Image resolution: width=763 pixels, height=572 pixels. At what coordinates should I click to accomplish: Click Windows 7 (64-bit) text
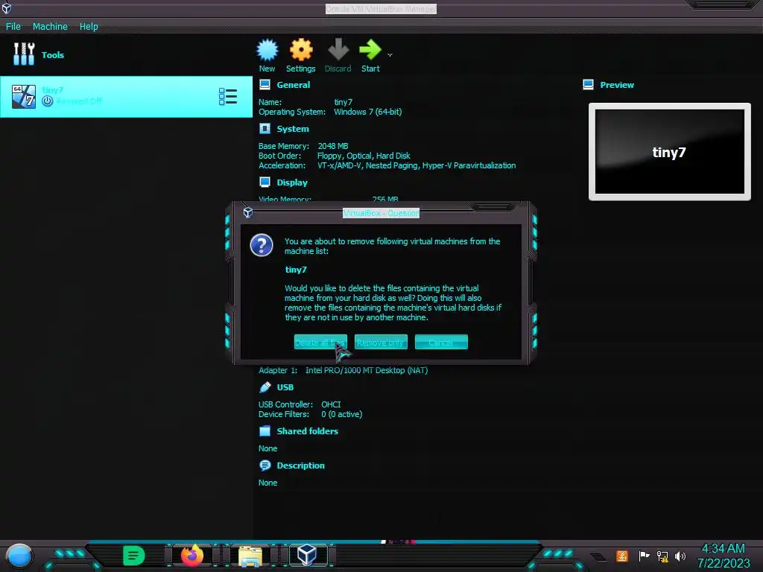368,112
